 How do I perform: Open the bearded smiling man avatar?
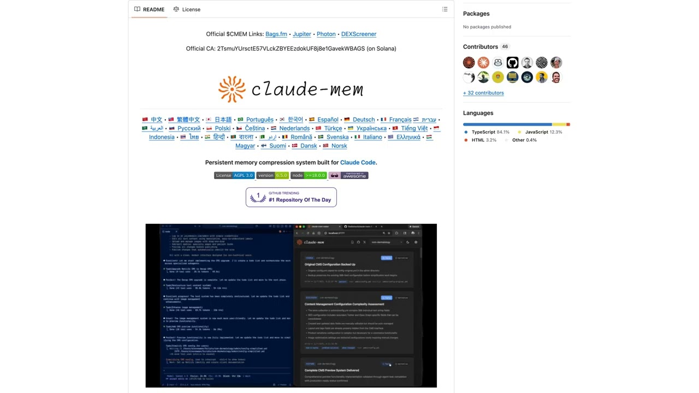556,78
